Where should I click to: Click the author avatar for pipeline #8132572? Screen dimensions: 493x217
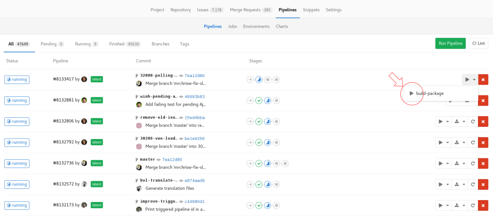click(x=84, y=184)
